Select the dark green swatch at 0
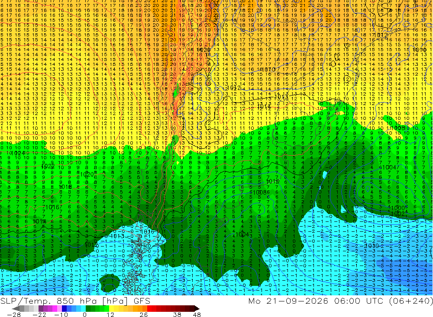This screenshot has width=433, height=317. coord(88,309)
